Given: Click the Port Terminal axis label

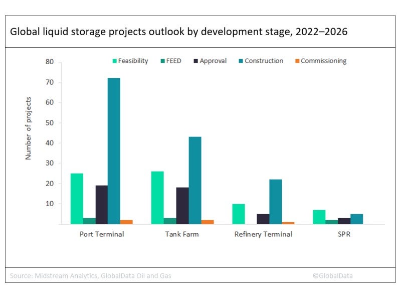Looking at the screenshot, I should (102, 234).
